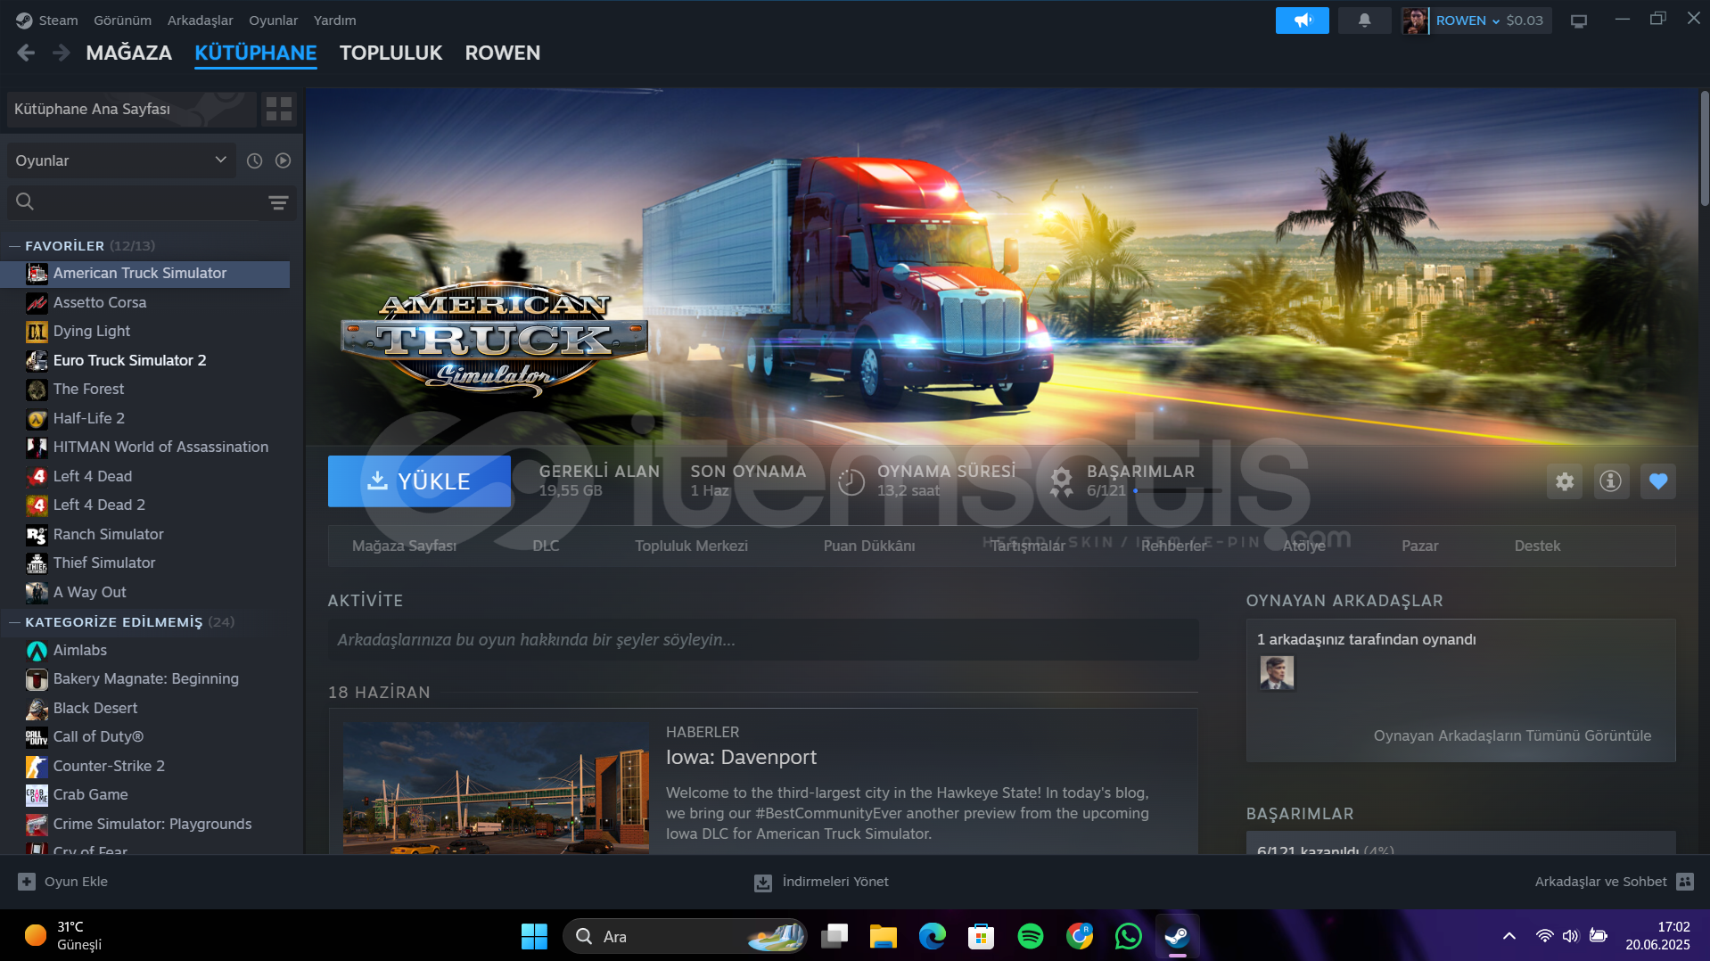Click the library search field
Viewport: 1710px width, 961px height.
click(x=135, y=202)
